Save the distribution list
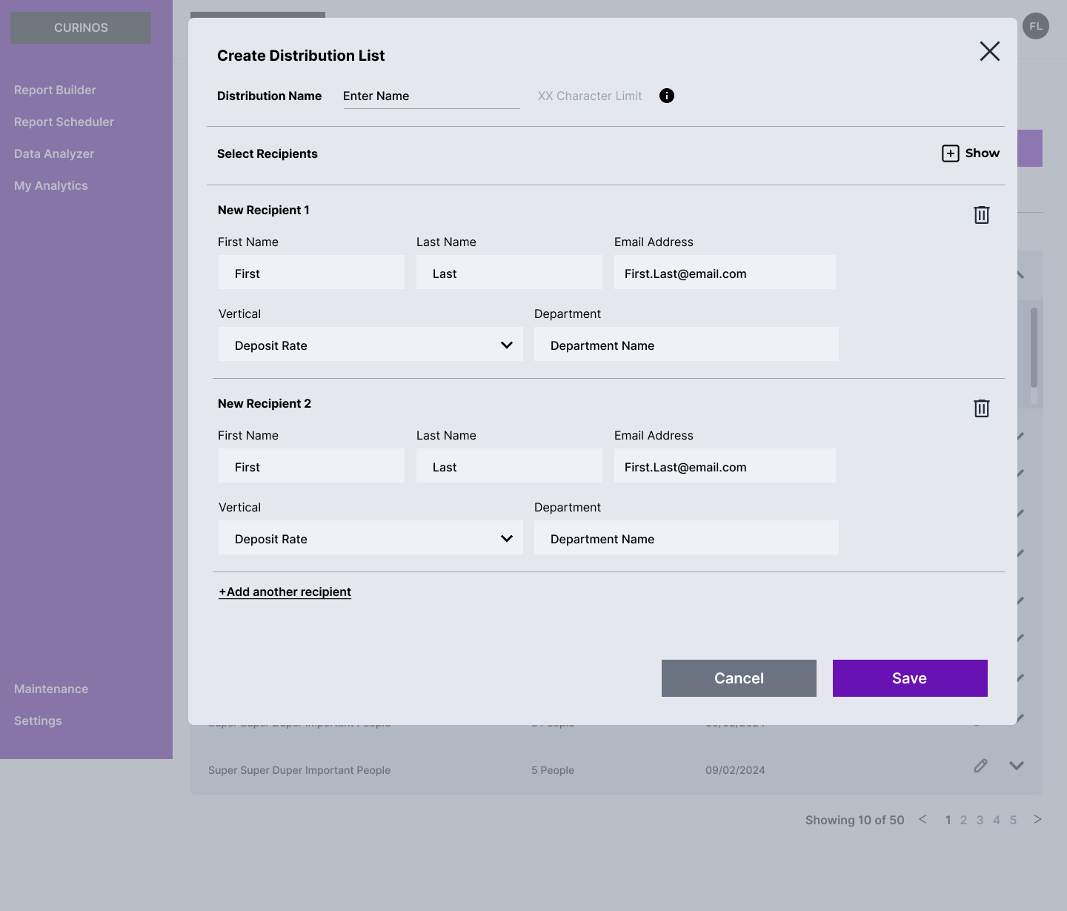The height and width of the screenshot is (911, 1067). [910, 678]
